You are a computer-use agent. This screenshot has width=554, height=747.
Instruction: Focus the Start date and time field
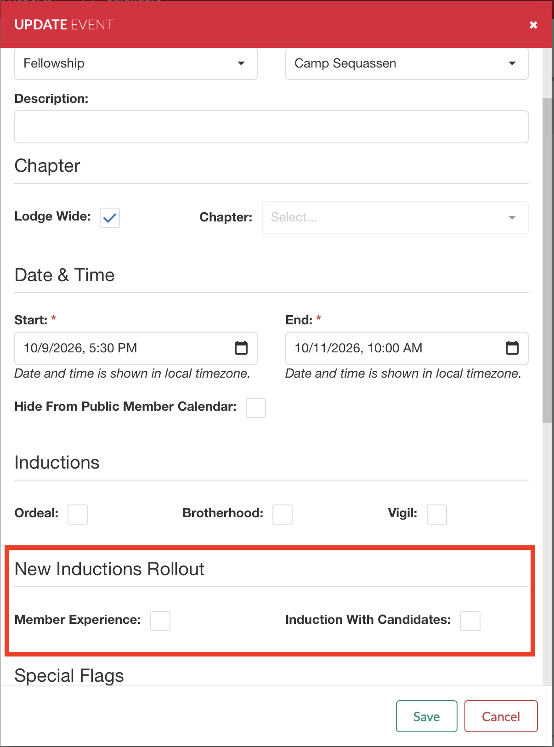point(124,348)
